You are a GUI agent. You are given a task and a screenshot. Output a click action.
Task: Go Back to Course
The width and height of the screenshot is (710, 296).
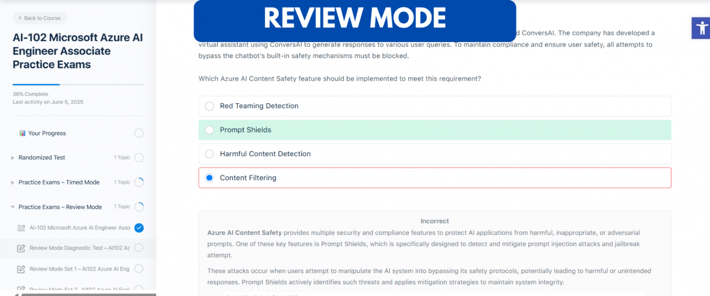point(40,18)
